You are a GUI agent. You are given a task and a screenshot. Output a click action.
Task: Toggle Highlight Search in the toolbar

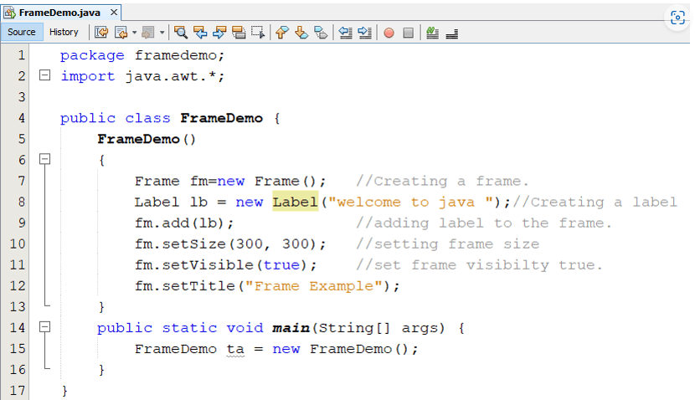click(239, 33)
